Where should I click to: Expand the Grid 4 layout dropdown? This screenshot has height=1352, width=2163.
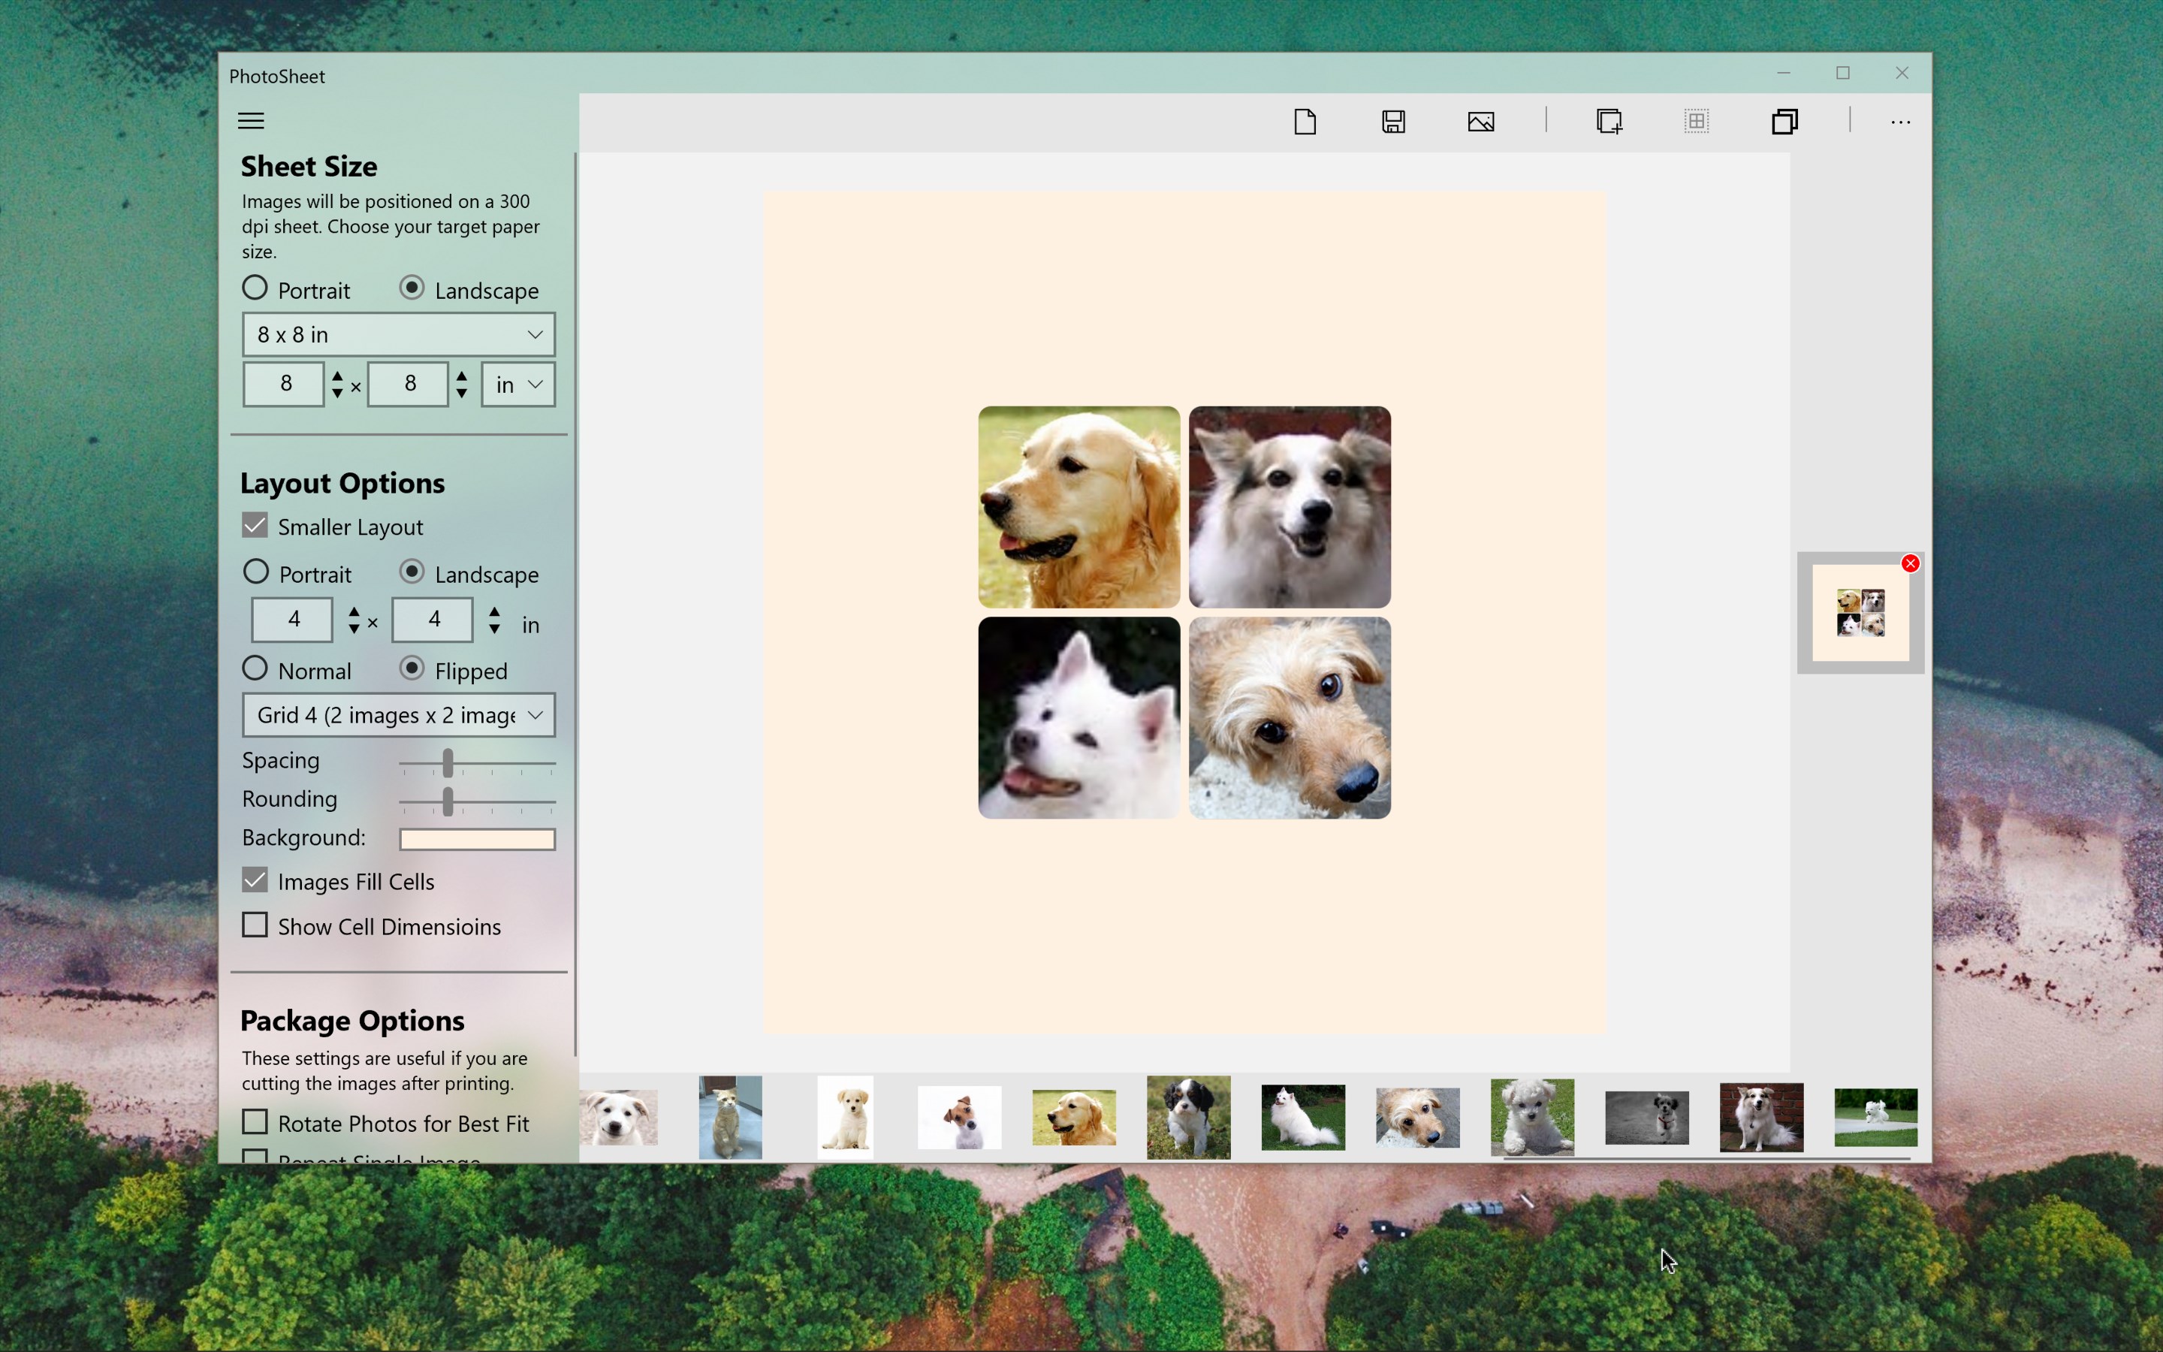[x=399, y=715]
